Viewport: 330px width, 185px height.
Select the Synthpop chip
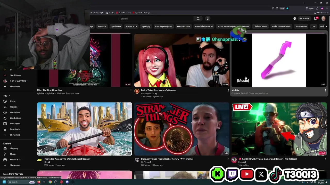(x=146, y=26)
